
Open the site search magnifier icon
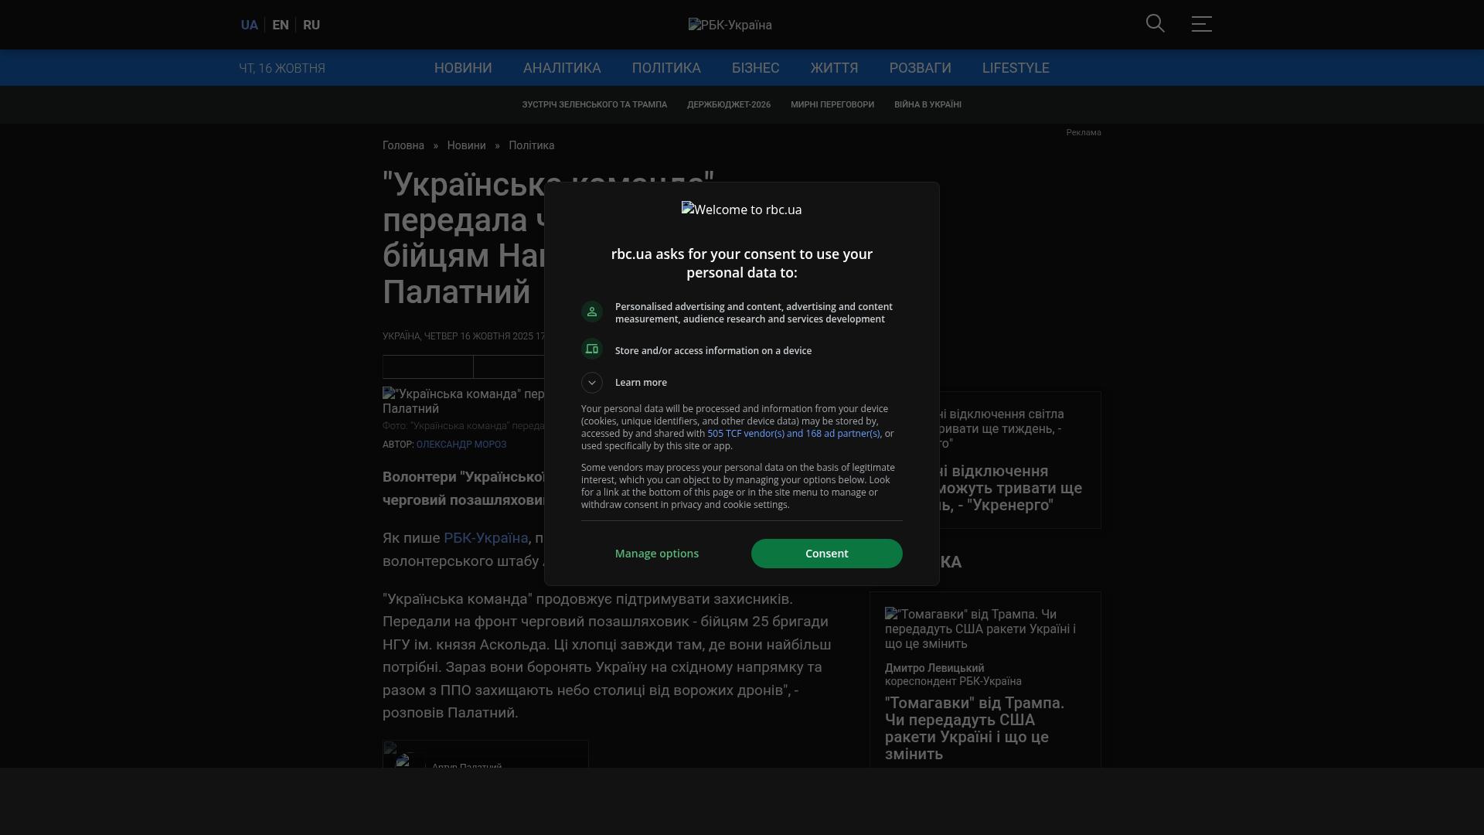click(1155, 24)
